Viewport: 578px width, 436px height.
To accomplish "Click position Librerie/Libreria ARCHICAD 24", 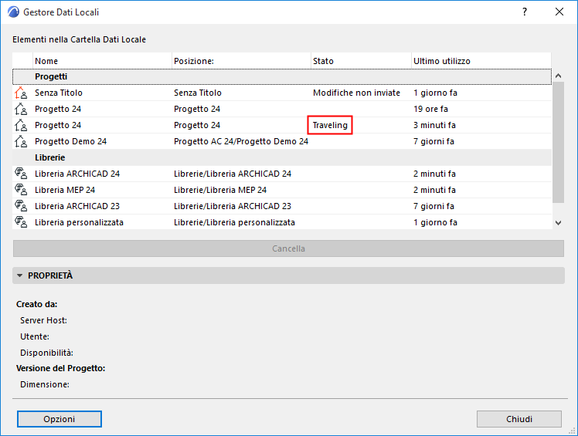I will coord(233,174).
